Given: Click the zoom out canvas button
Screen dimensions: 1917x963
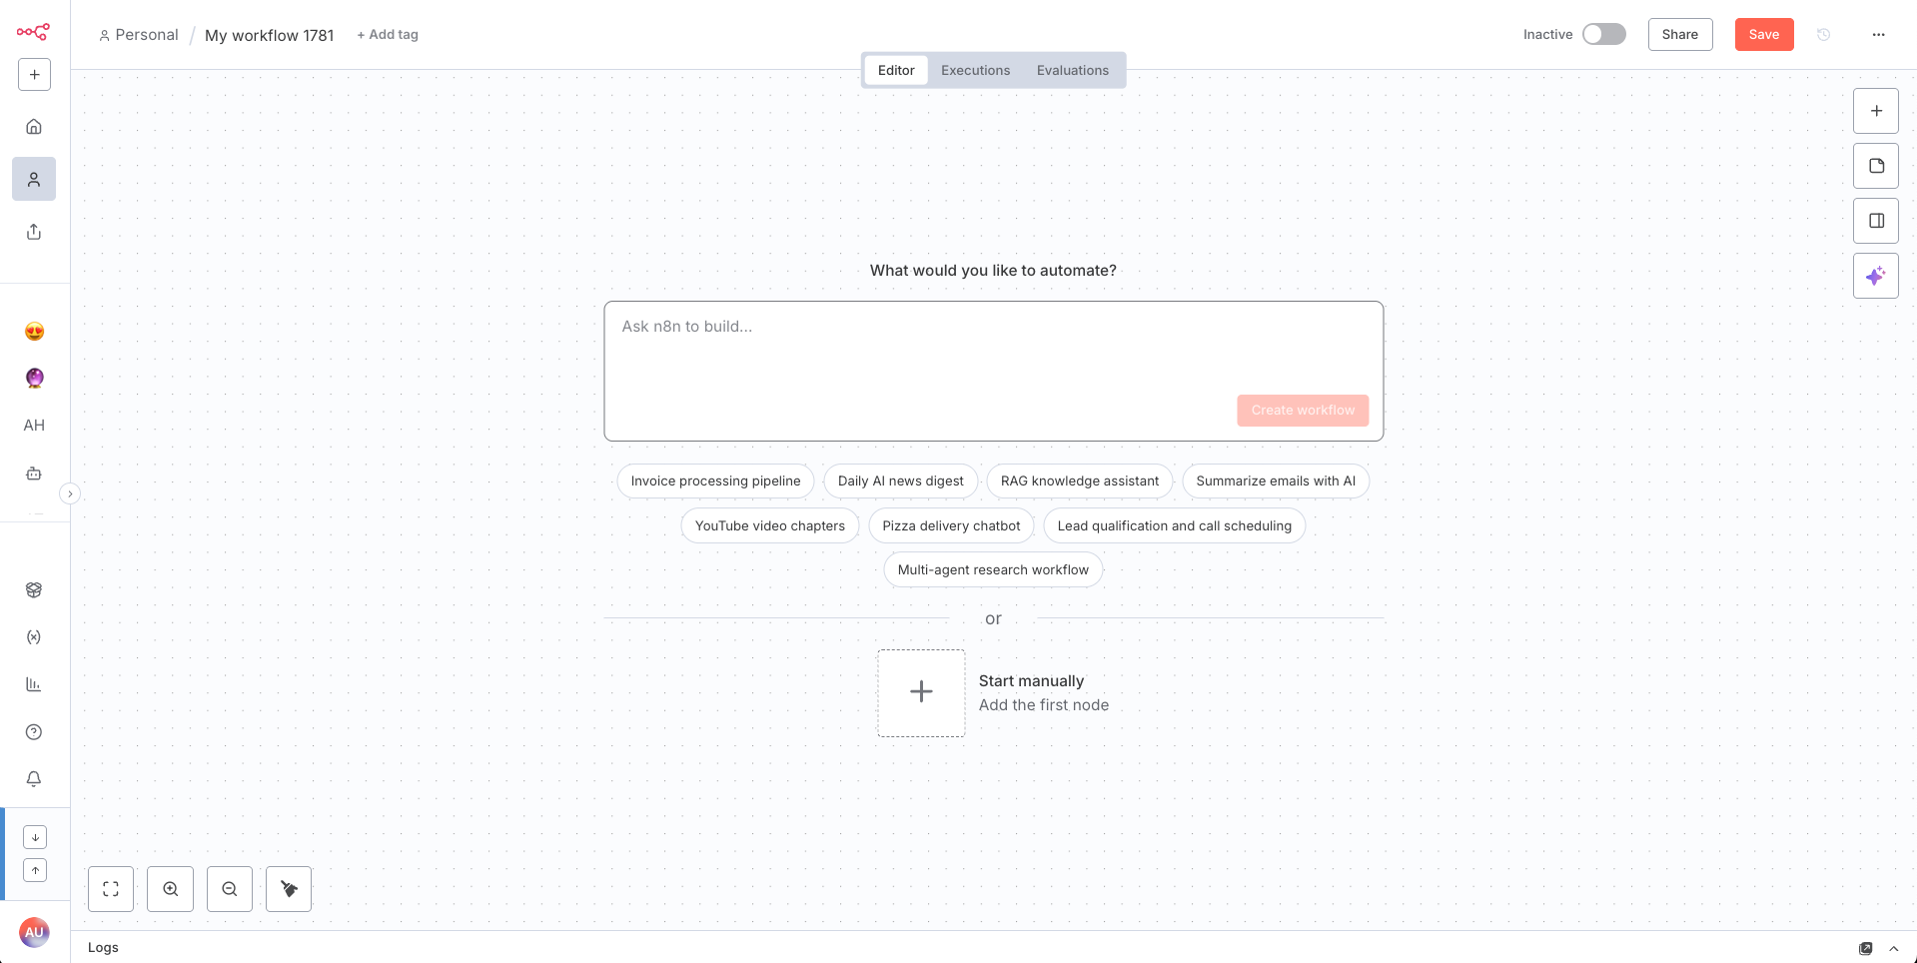Looking at the screenshot, I should coord(230,889).
